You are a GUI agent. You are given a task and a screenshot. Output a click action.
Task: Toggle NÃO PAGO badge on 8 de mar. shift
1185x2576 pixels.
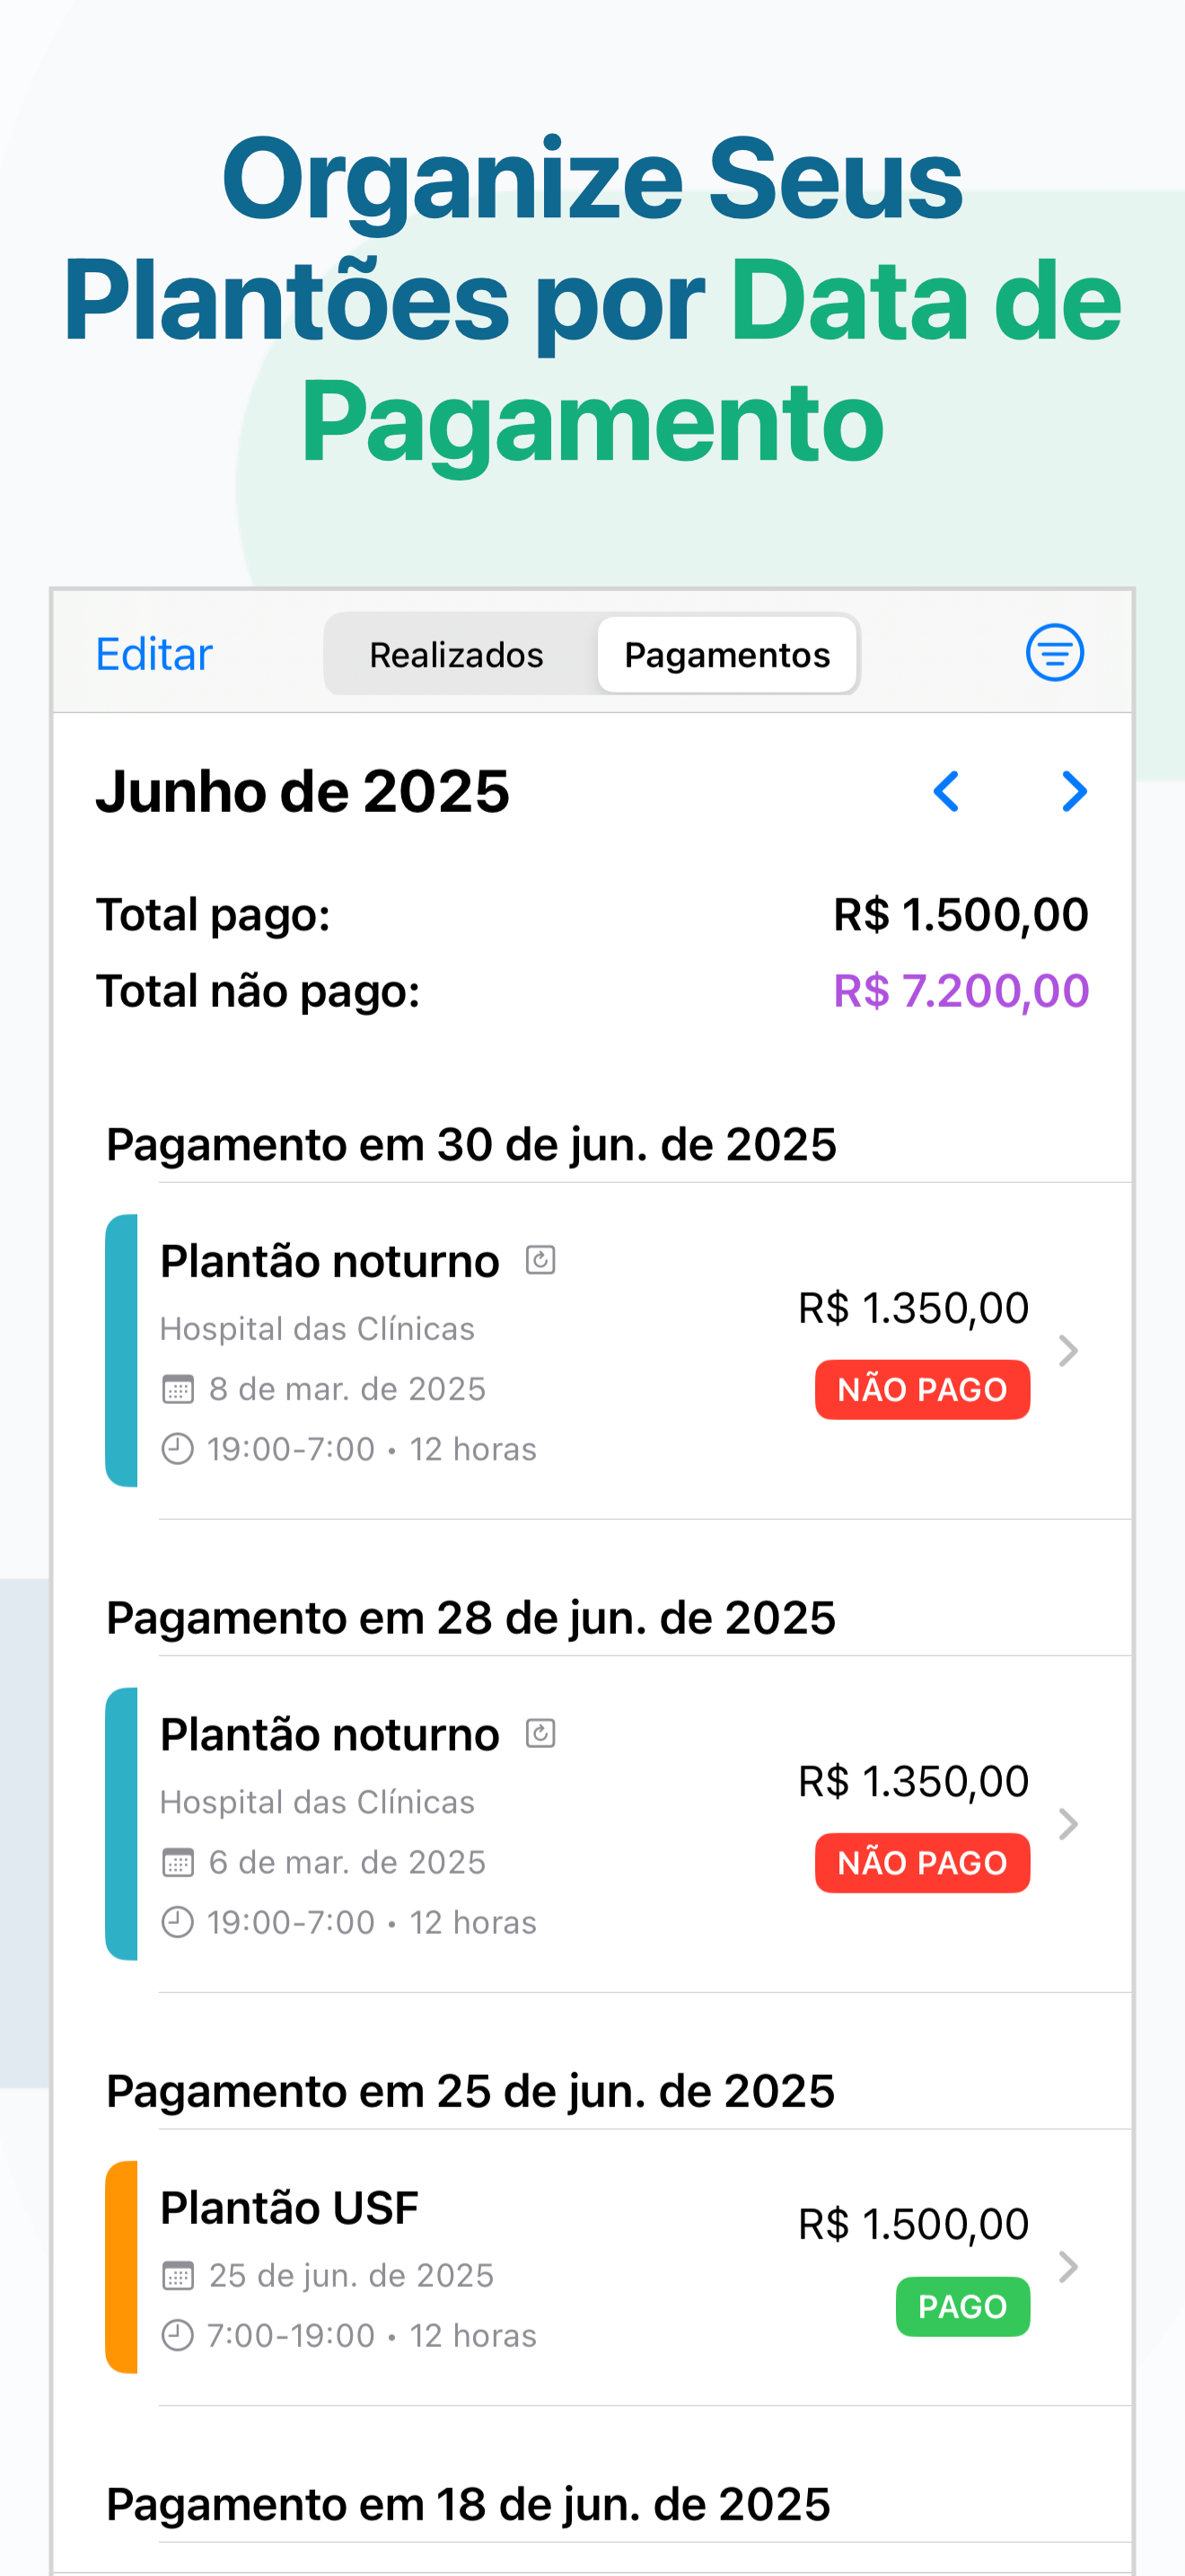[x=922, y=1389]
